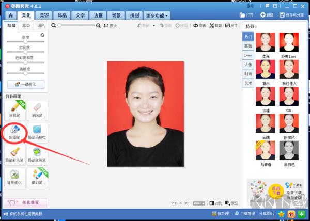Select the 调色 adjustment sub-tab
Screen dimensions: 310x221
coord(41,26)
